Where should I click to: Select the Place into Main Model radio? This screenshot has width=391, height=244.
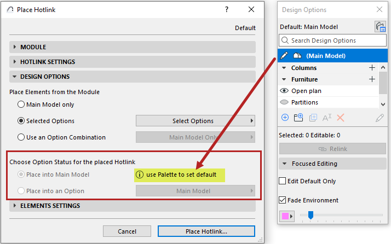coord(21,174)
